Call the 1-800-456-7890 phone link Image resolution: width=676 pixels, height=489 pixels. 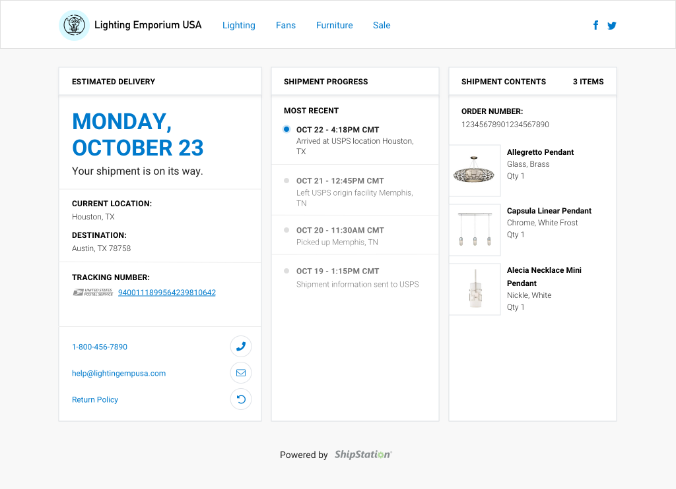[100, 347]
